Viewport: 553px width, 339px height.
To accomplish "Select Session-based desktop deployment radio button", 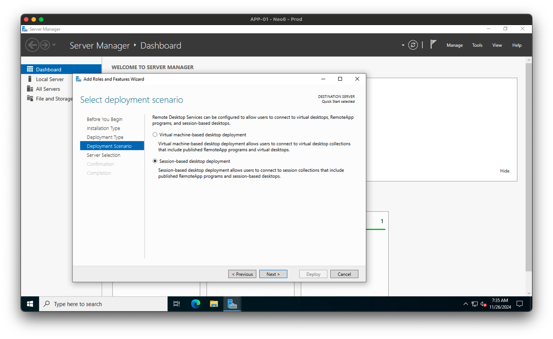I will (x=155, y=161).
